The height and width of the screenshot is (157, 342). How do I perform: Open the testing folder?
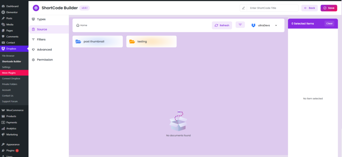[x=151, y=42]
